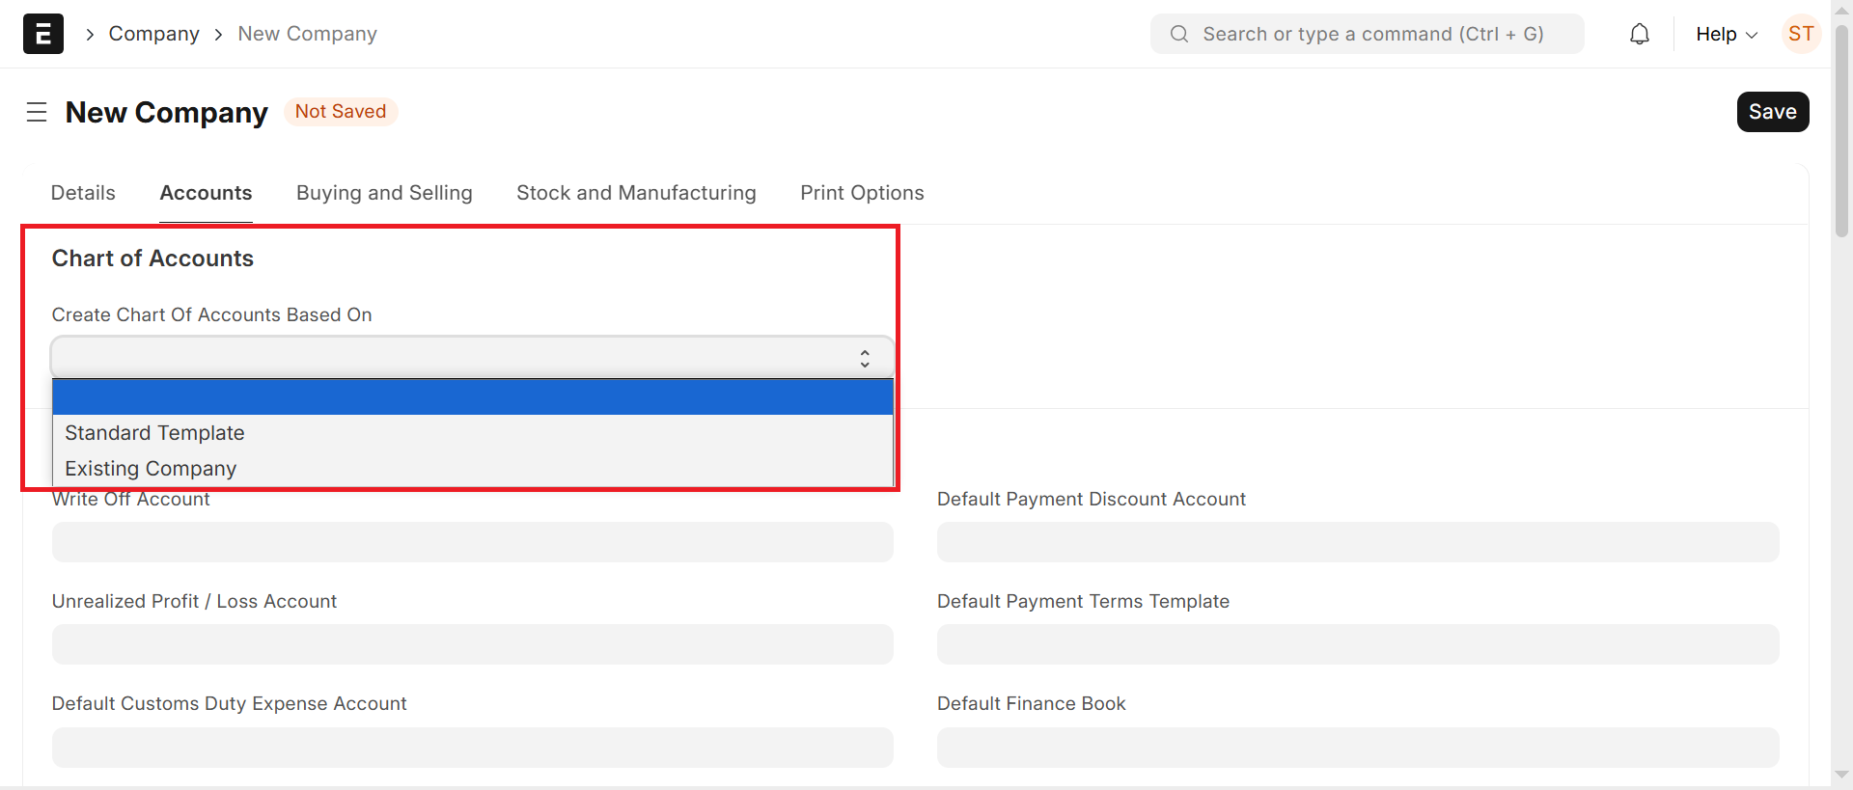
Task: Open the Print Options tab
Action: pos(862,193)
